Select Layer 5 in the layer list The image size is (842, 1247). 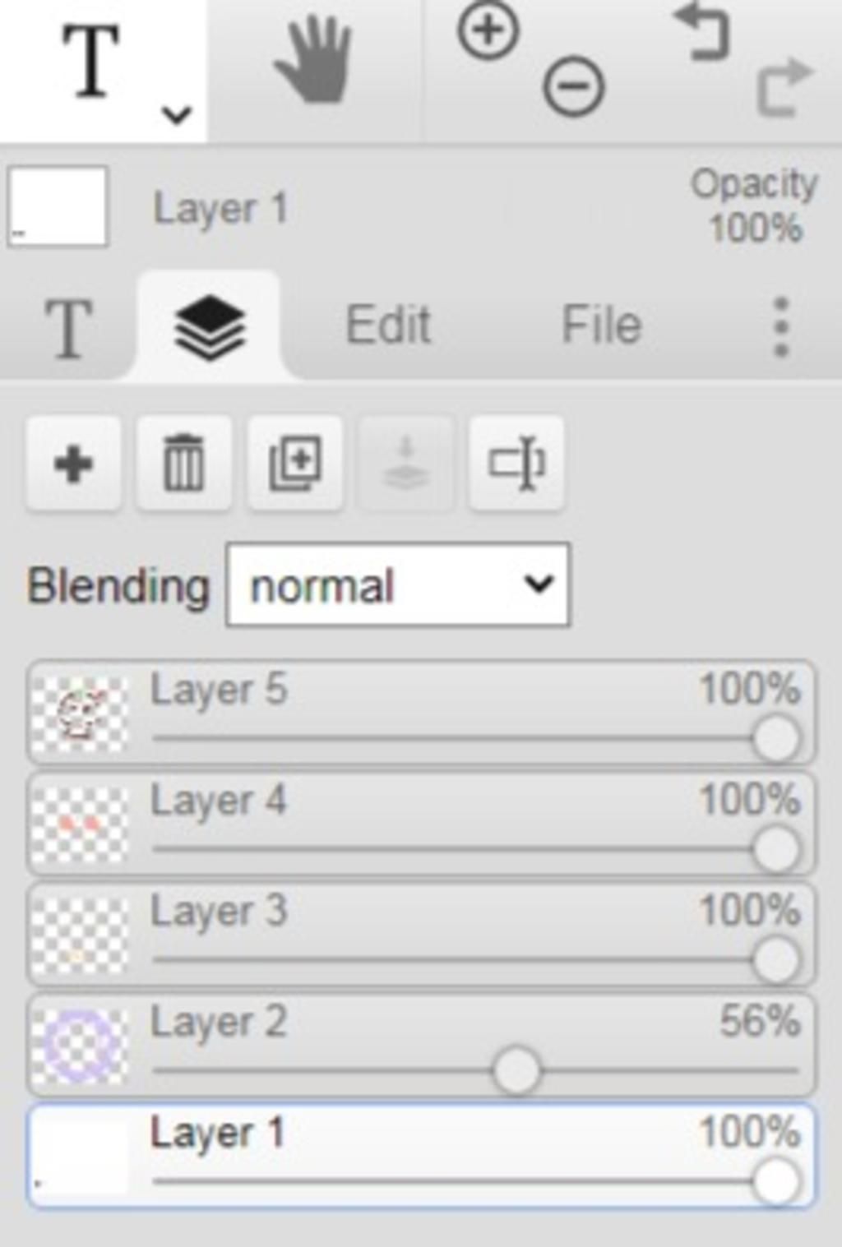[x=421, y=714]
